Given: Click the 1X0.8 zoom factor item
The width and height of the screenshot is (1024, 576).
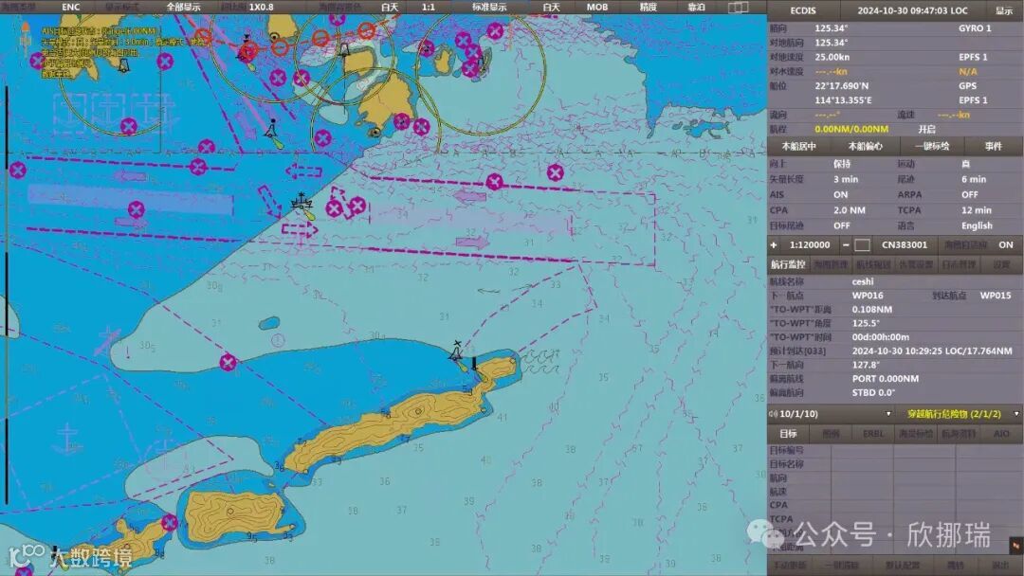Looking at the screenshot, I should coord(262,8).
